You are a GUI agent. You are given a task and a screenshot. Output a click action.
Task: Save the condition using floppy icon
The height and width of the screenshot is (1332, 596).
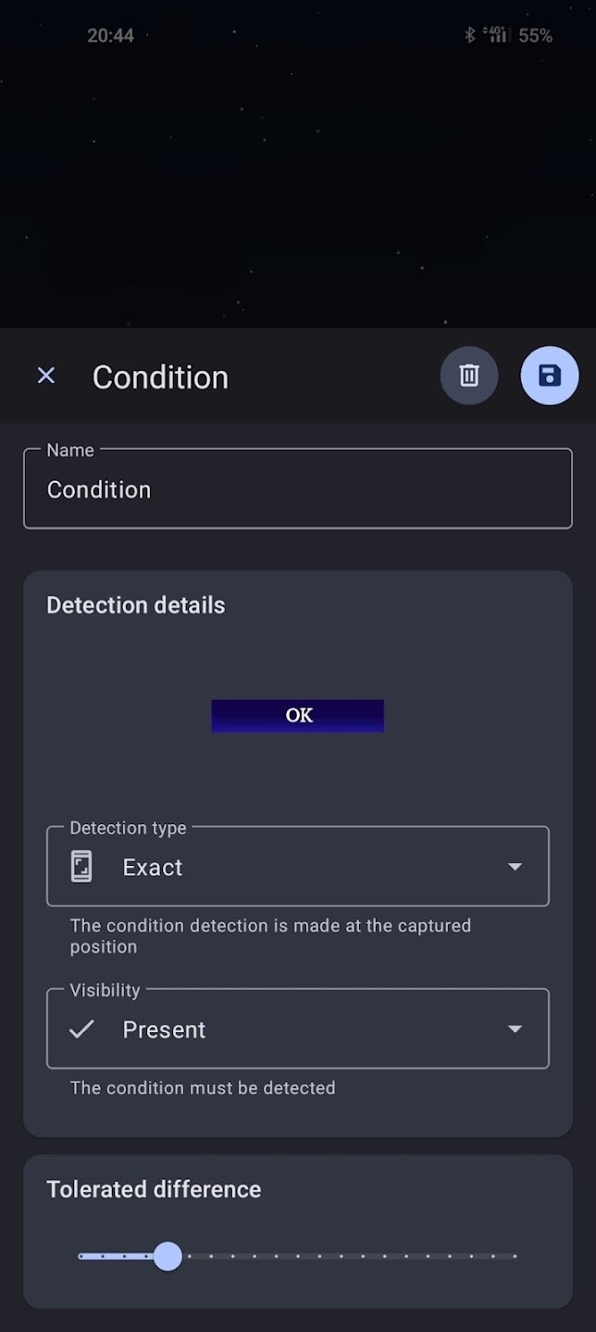[550, 376]
